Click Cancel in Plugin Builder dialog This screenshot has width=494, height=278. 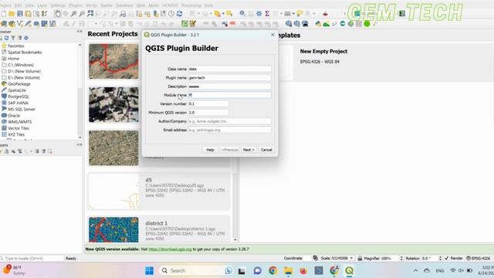[x=266, y=150]
